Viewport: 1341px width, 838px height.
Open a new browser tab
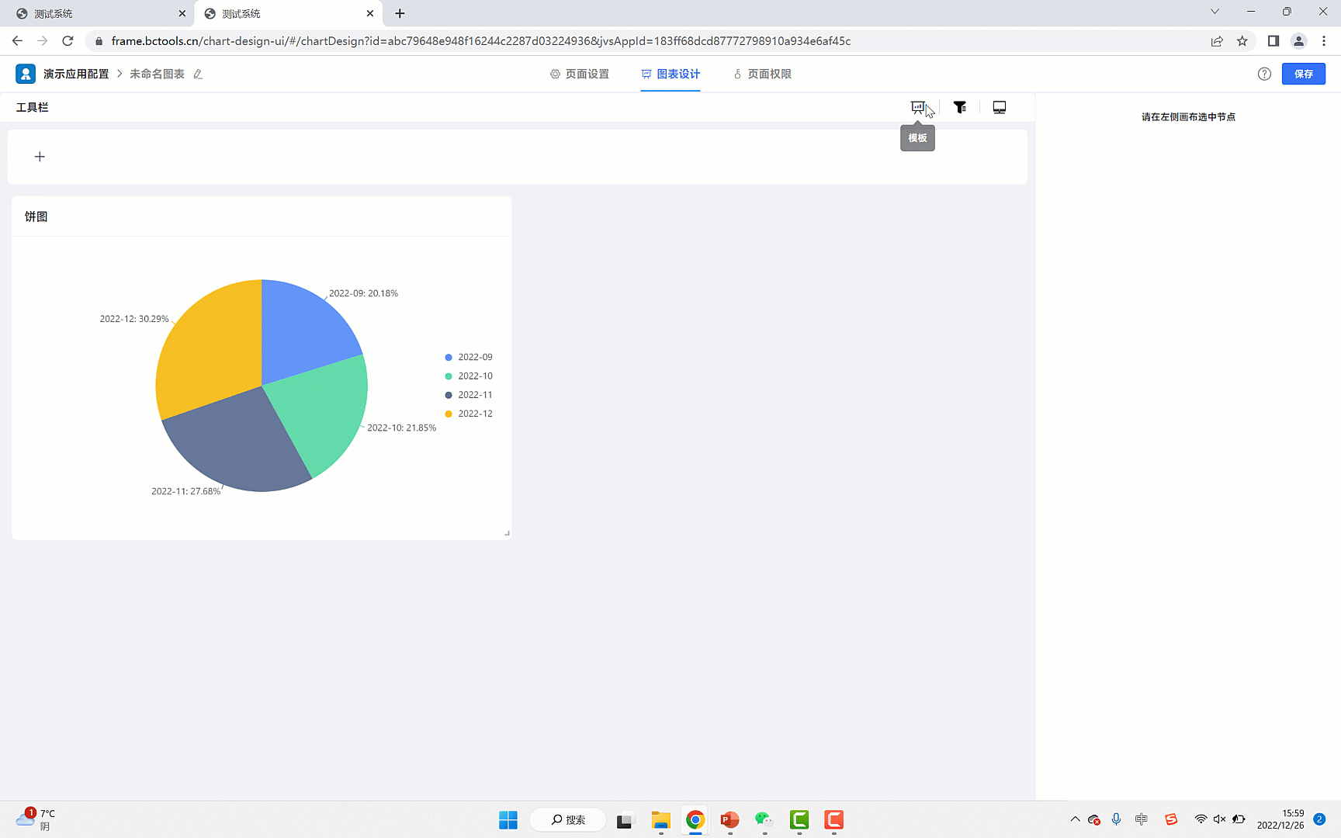pyautogui.click(x=400, y=13)
